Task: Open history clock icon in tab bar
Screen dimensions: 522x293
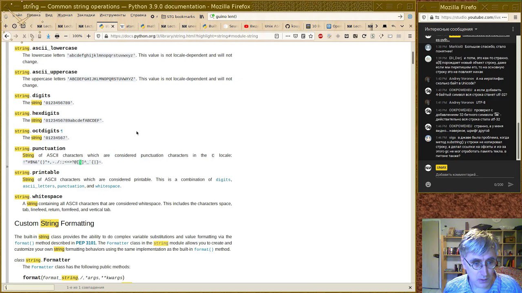Action: click(14, 26)
